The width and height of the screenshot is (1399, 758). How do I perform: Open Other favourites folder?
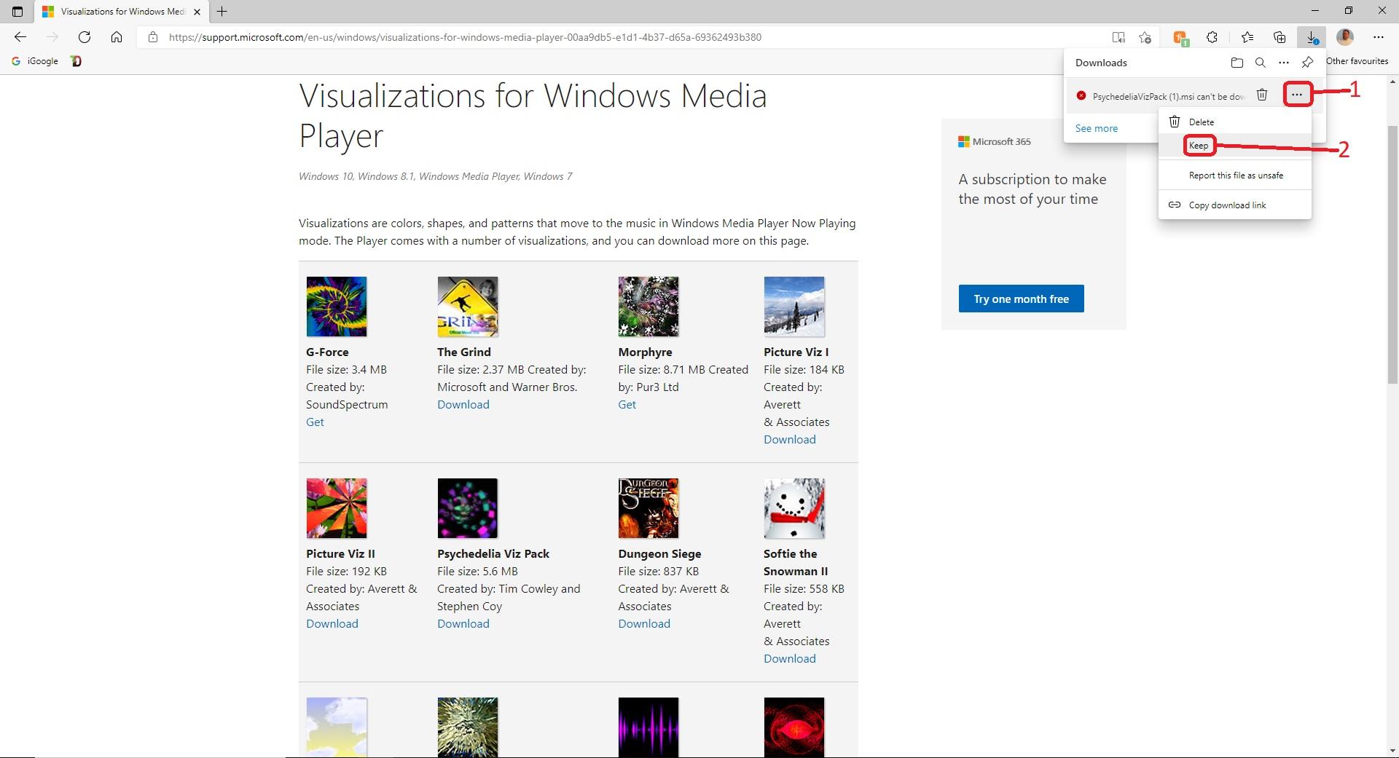pyautogui.click(x=1357, y=61)
